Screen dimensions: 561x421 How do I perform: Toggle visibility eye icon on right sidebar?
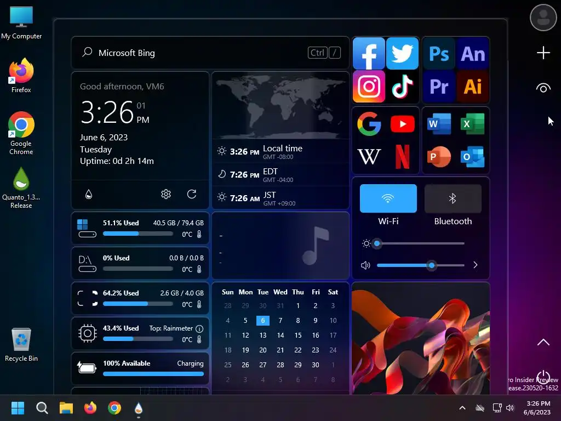coord(543,88)
